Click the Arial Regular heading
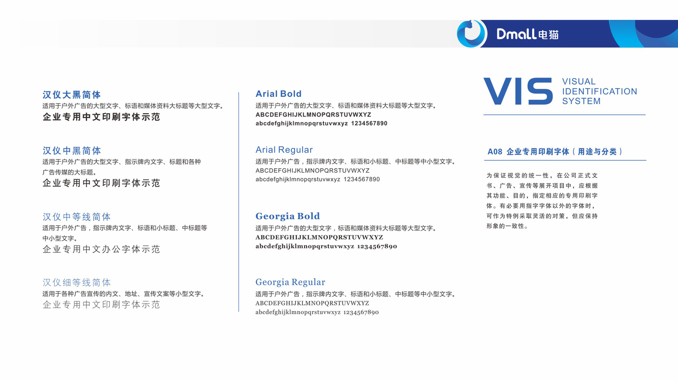Screen dimensions: 678x381 [x=284, y=150]
